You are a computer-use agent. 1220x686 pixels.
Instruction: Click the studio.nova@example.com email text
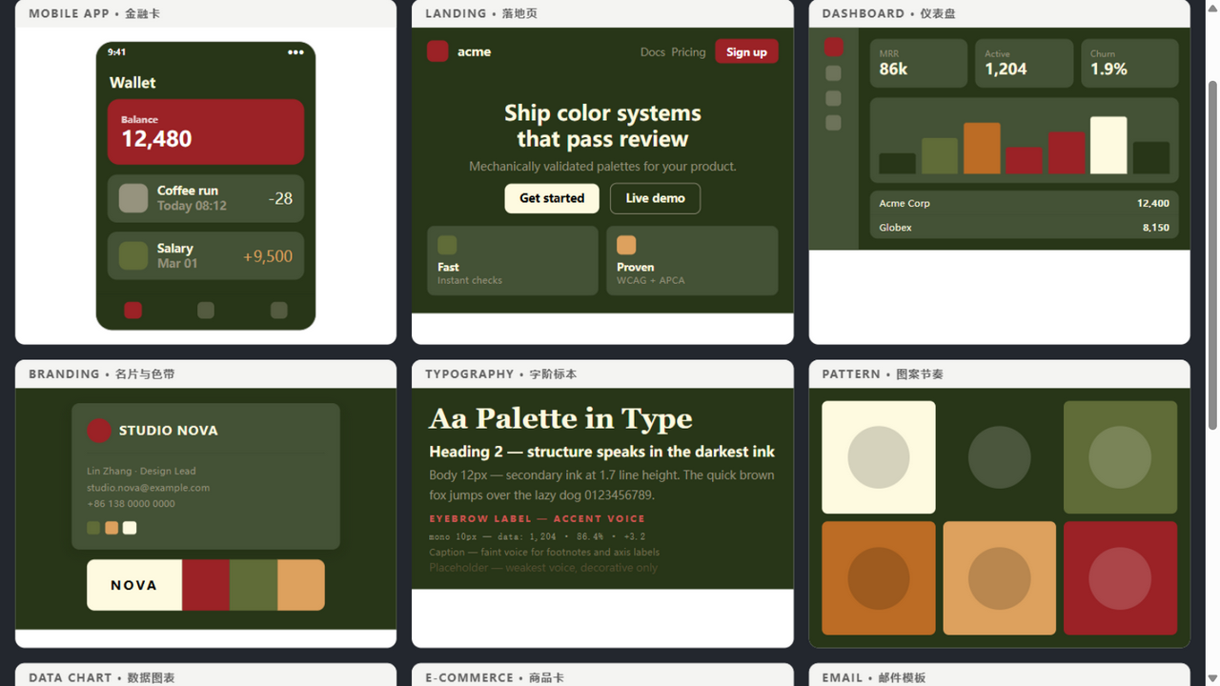click(x=148, y=488)
